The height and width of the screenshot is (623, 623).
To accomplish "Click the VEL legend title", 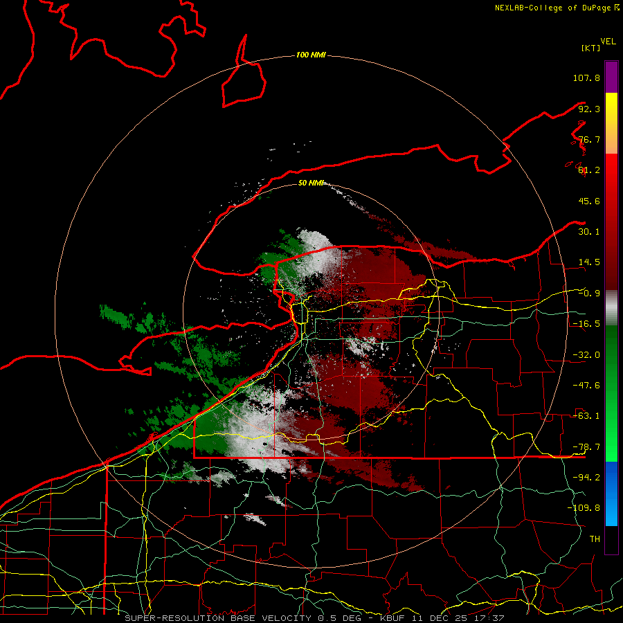I will tap(608, 42).
